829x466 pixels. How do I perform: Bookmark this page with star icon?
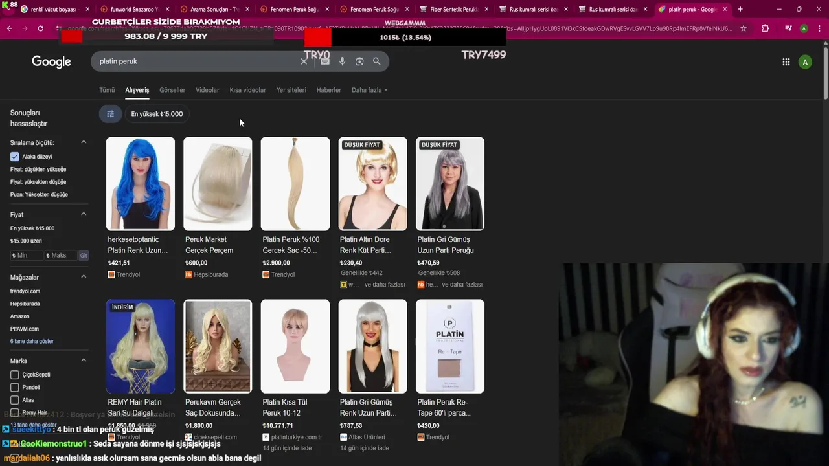click(x=744, y=28)
